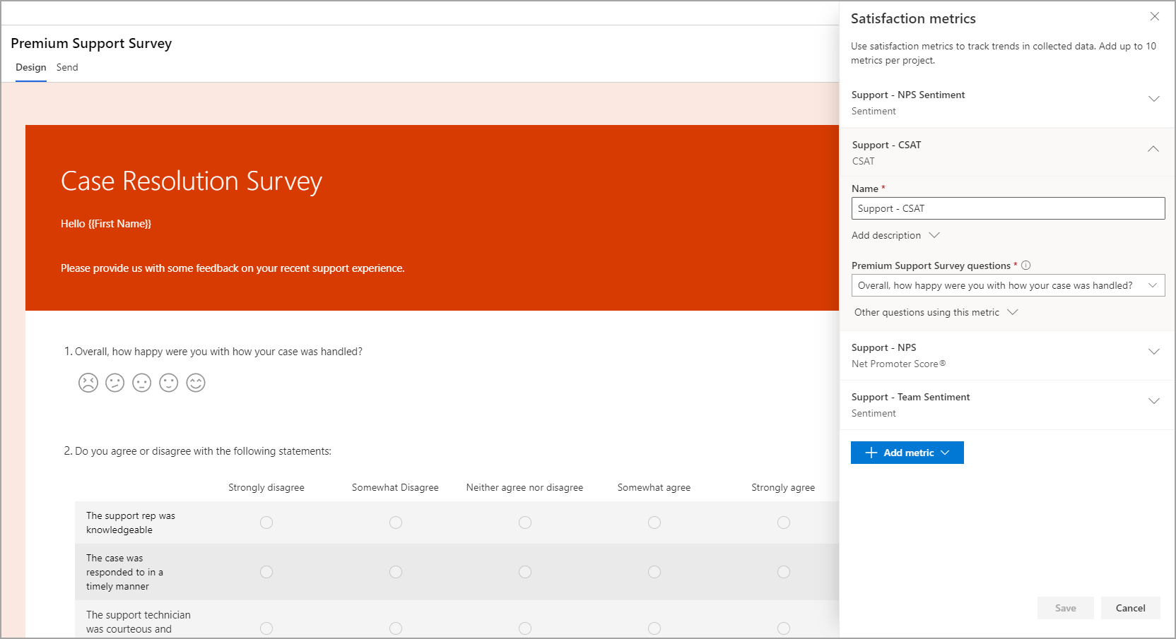Expand the Support - NPS metric
Viewport: 1176px width, 639px height.
pos(1154,352)
